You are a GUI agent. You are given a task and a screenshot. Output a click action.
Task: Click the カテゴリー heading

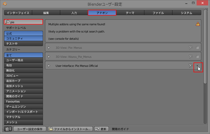(13, 50)
